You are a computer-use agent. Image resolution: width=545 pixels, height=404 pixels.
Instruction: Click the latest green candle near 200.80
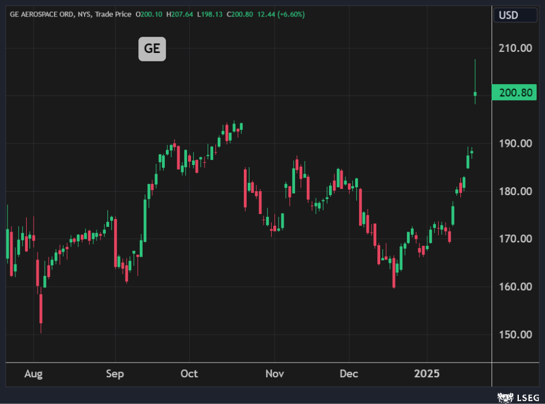tap(475, 94)
